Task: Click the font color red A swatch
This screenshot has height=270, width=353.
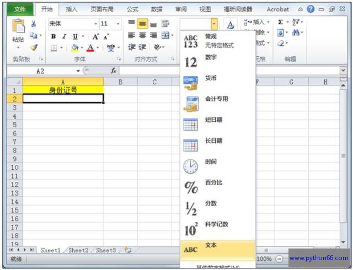Action: [x=90, y=48]
